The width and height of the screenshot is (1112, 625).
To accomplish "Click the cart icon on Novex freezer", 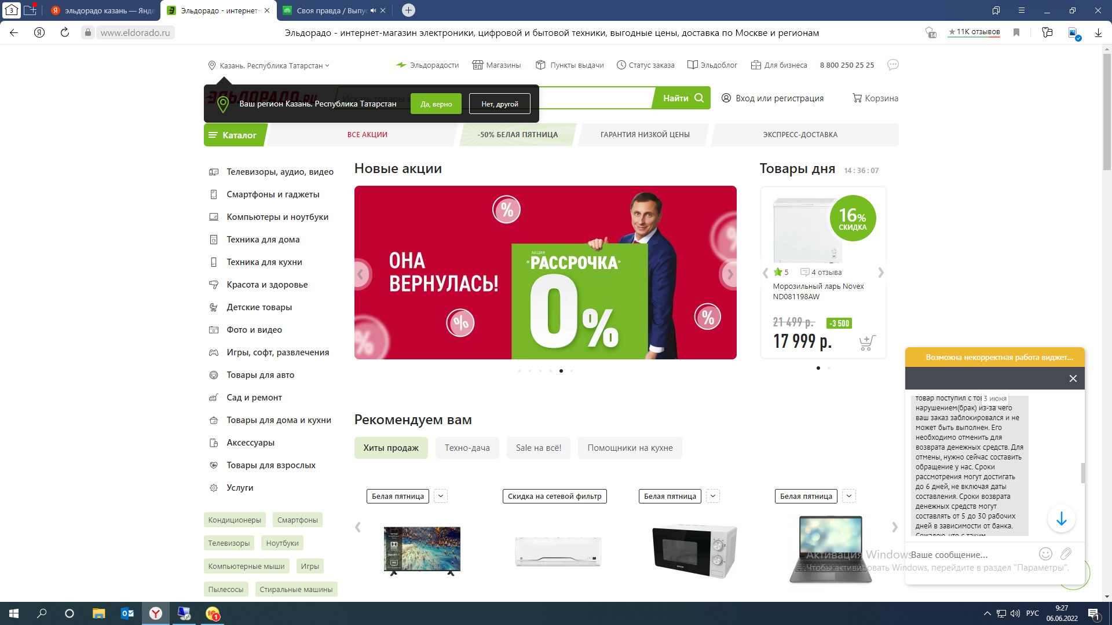I will coord(866,343).
